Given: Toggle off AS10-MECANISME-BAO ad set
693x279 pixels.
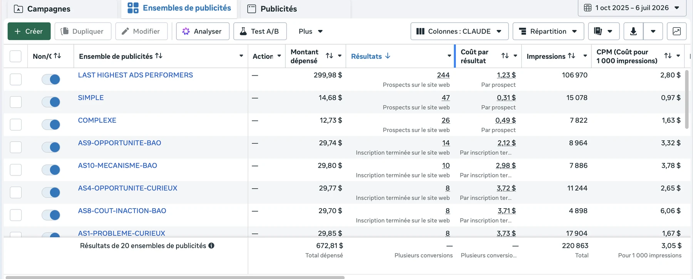Looking at the screenshot, I should pos(51,170).
